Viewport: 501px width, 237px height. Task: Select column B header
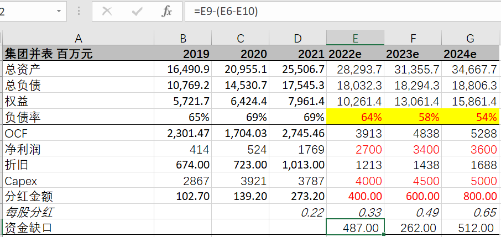click(x=183, y=38)
